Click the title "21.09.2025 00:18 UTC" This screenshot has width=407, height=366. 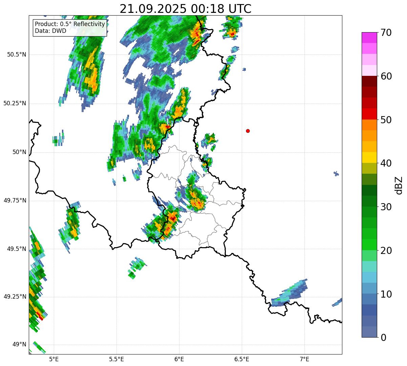186,9
